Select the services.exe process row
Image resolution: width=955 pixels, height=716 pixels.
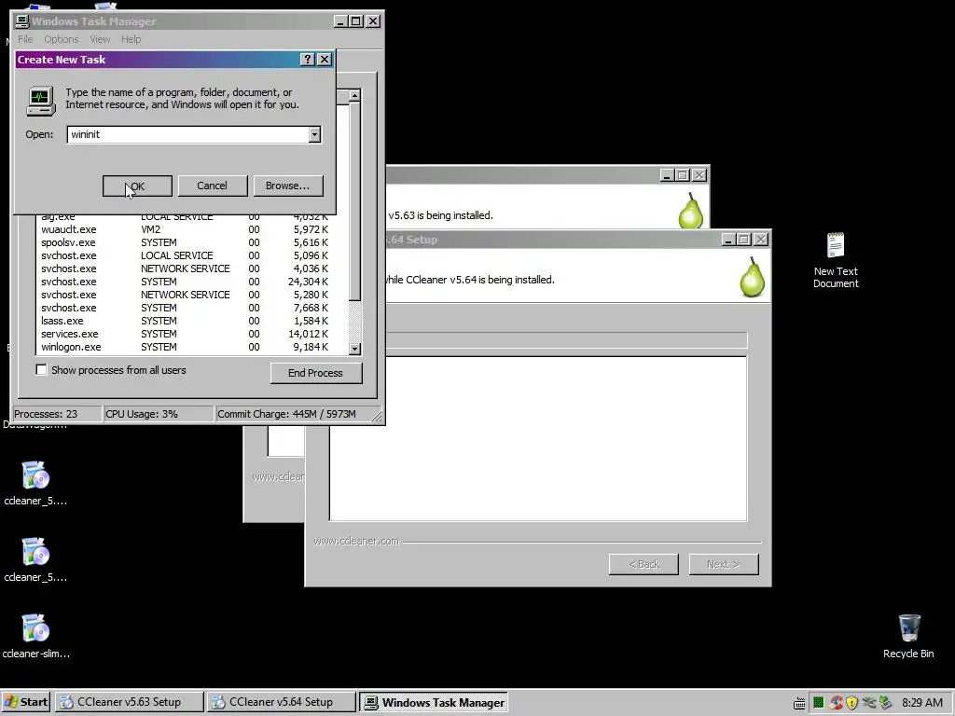(192, 335)
